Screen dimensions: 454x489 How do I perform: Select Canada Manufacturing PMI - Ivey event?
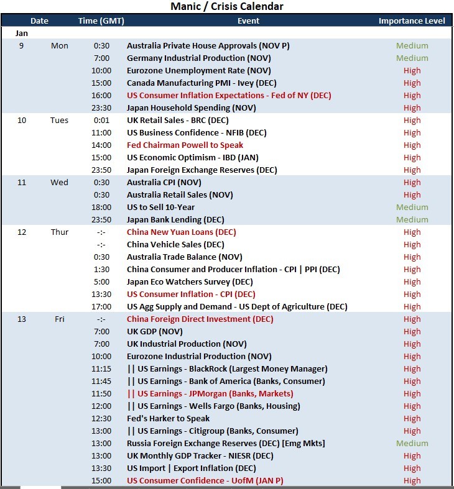click(202, 83)
